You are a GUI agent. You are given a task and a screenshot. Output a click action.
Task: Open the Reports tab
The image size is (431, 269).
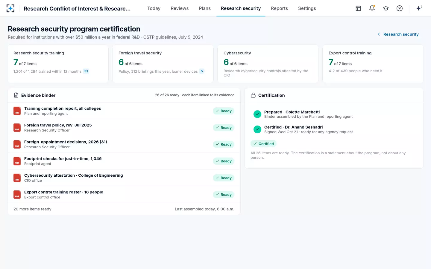(x=279, y=8)
